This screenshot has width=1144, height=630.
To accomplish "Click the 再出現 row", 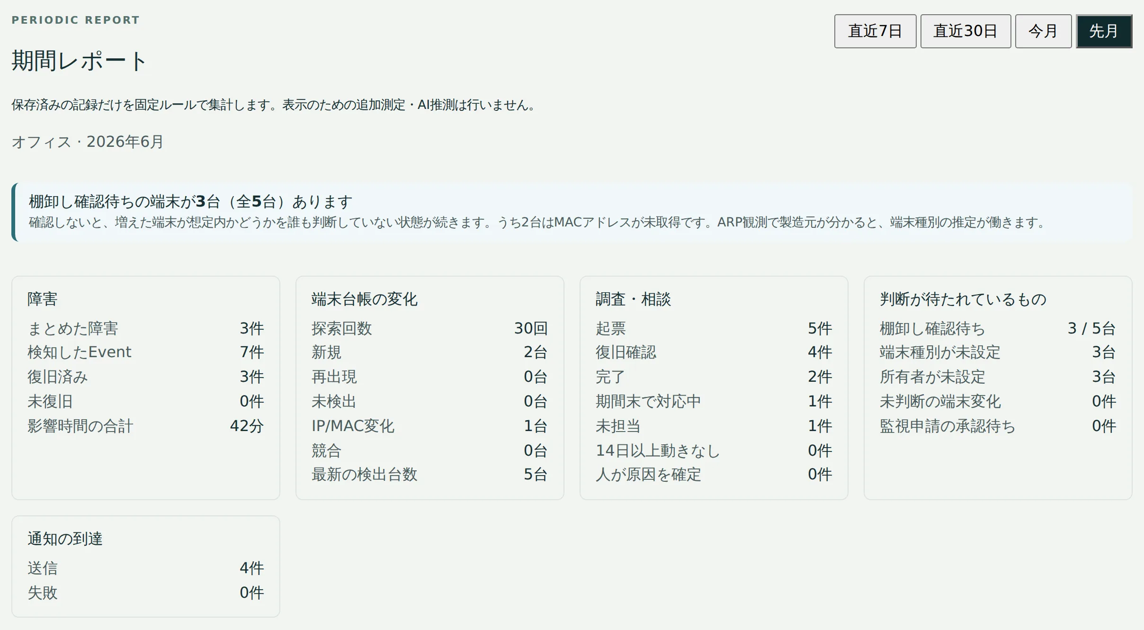I will tap(430, 377).
